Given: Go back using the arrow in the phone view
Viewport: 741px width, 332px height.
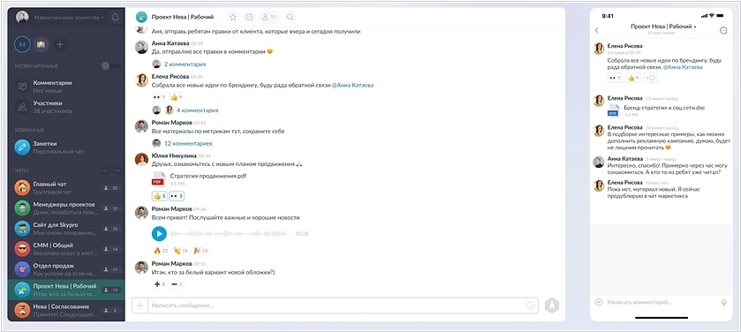Looking at the screenshot, I should pyautogui.click(x=596, y=30).
